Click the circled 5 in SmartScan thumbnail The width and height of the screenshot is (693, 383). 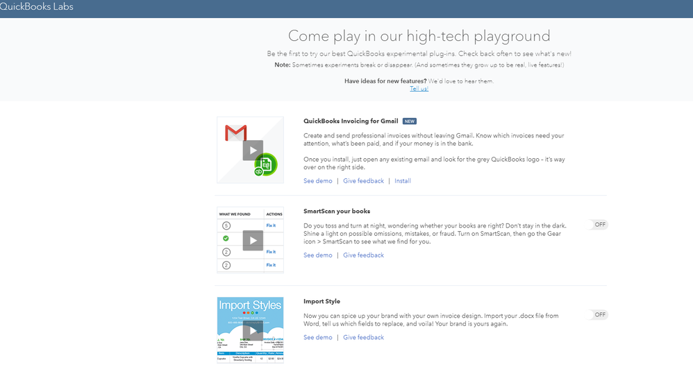point(226,225)
